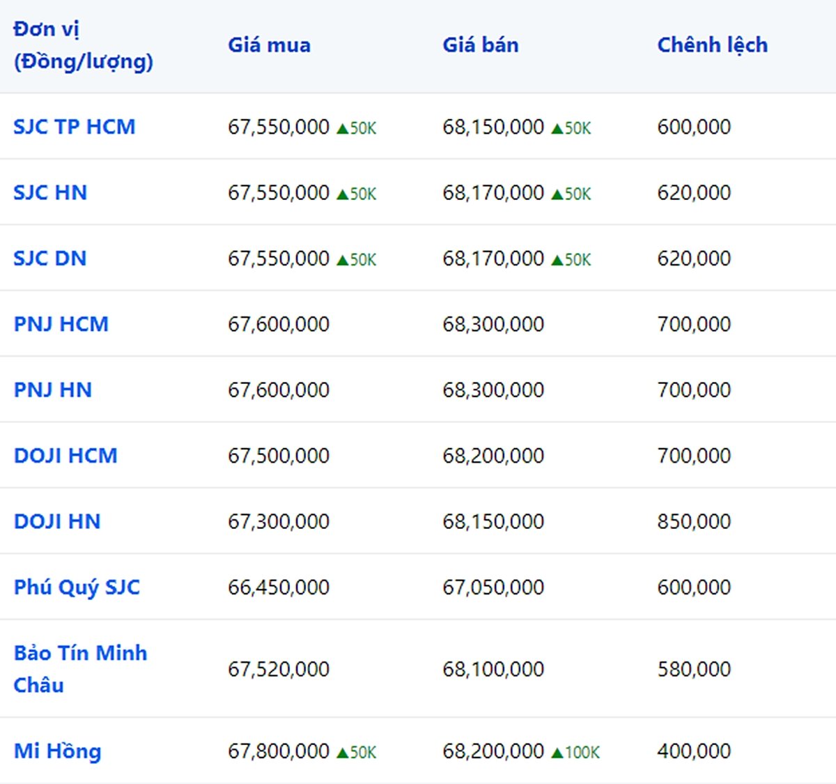The width and height of the screenshot is (836, 784).
Task: Select PNJ HCM difference 700,000
Action: pos(694,324)
